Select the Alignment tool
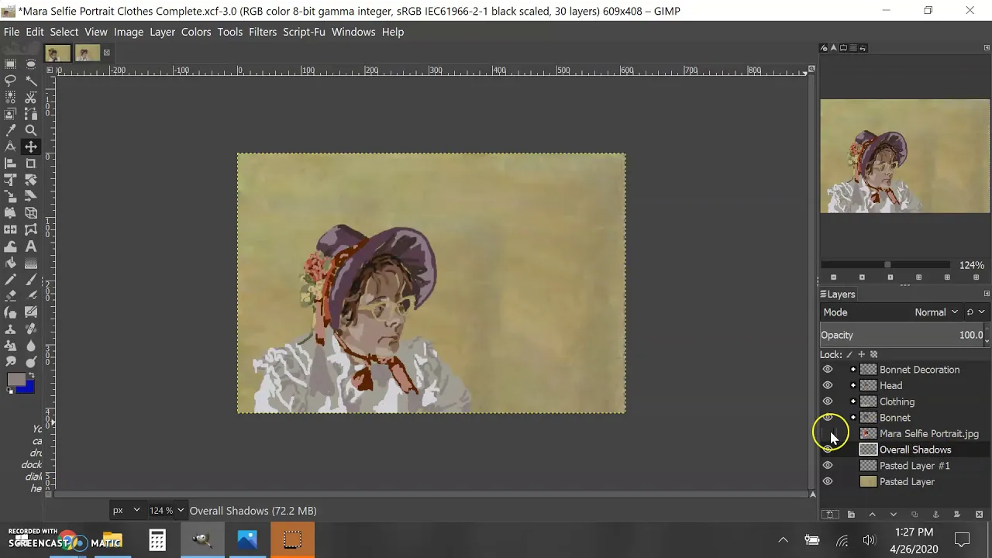 [10, 164]
